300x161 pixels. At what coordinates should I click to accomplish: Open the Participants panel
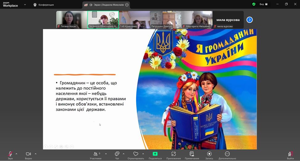[x=95, y=155]
